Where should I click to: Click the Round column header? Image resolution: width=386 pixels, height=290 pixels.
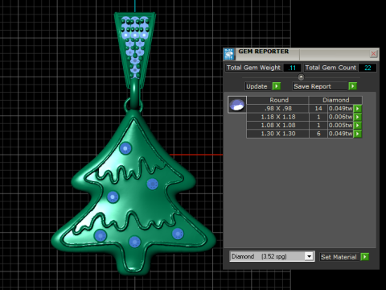coord(277,100)
